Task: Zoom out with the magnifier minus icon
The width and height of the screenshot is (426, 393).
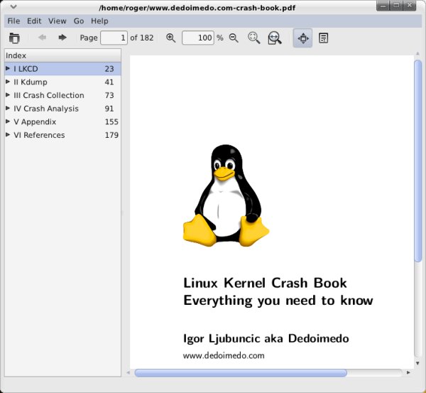Action: (234, 38)
